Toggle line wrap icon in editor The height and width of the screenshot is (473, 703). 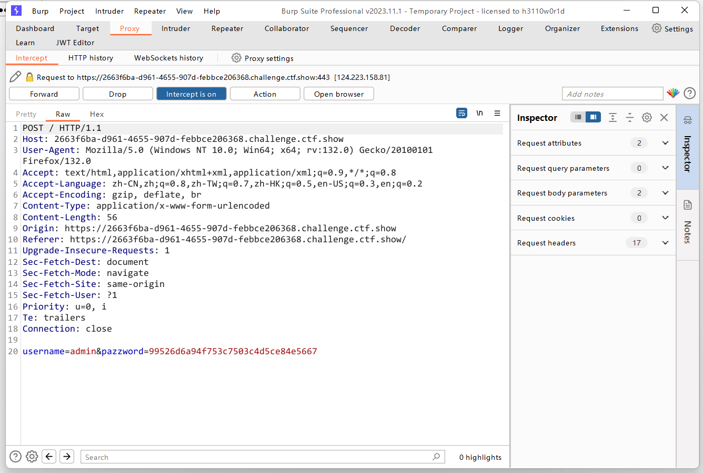pos(461,113)
